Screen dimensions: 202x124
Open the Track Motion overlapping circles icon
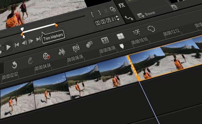pyautogui.click(x=89, y=44)
